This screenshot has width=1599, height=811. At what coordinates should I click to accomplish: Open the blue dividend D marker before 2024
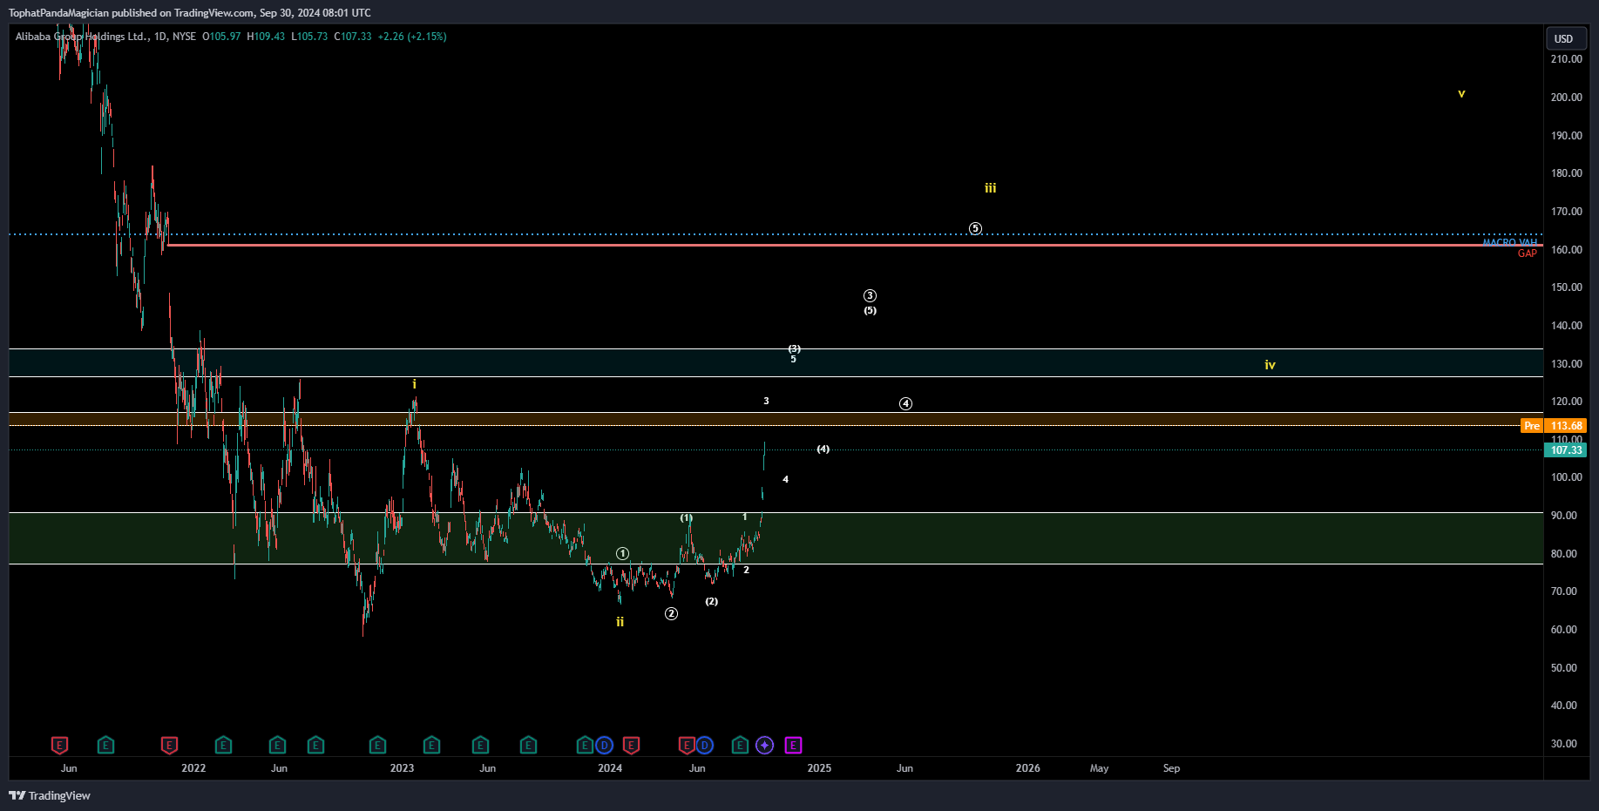(604, 745)
